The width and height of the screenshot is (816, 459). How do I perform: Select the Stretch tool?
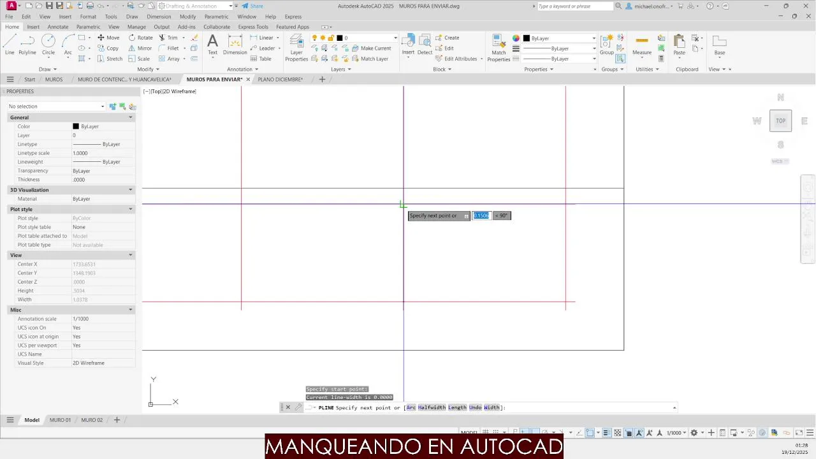coord(110,59)
